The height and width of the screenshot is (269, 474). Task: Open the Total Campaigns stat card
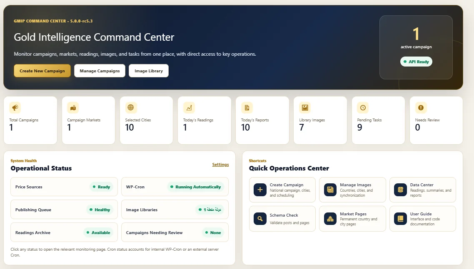30,120
